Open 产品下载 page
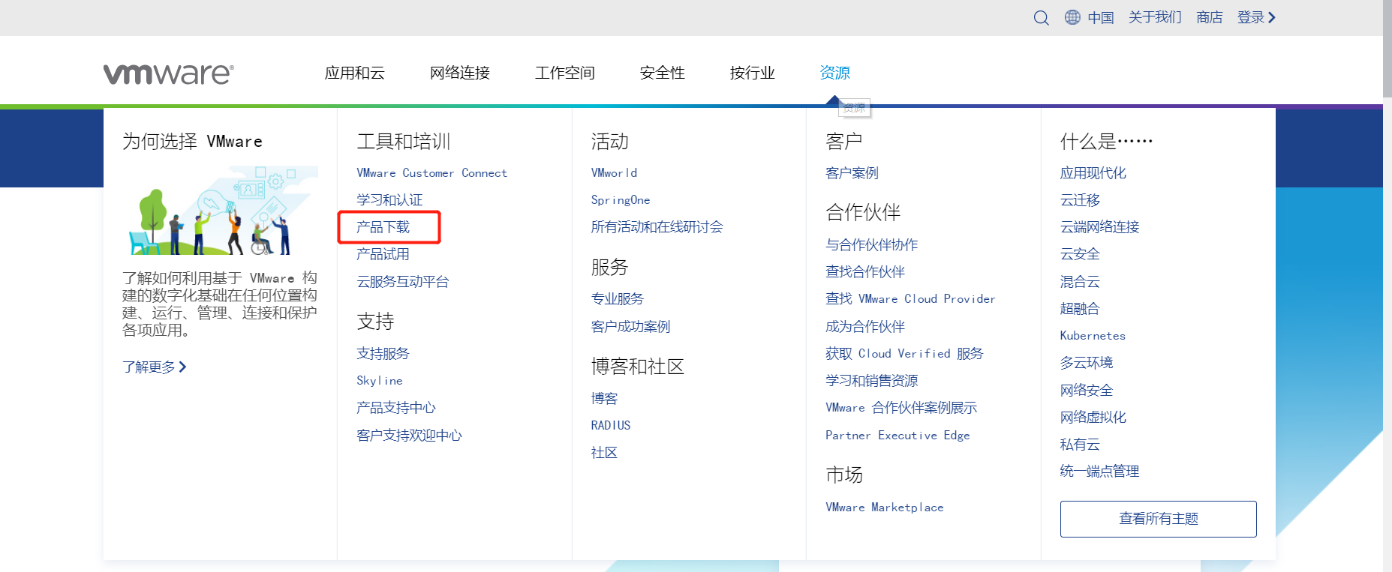Viewport: 1392px width, 572px height. pos(383,227)
